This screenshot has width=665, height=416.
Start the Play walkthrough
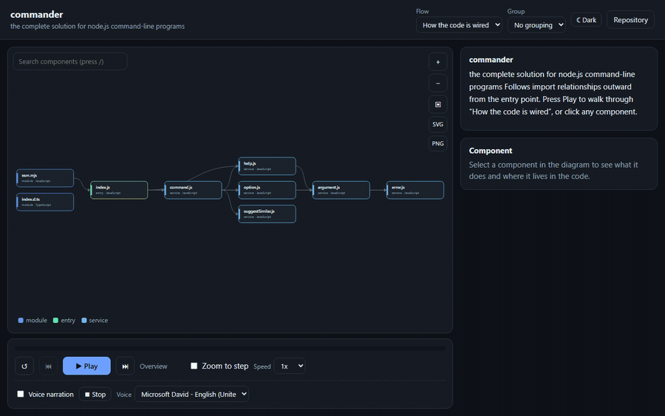[86, 366]
